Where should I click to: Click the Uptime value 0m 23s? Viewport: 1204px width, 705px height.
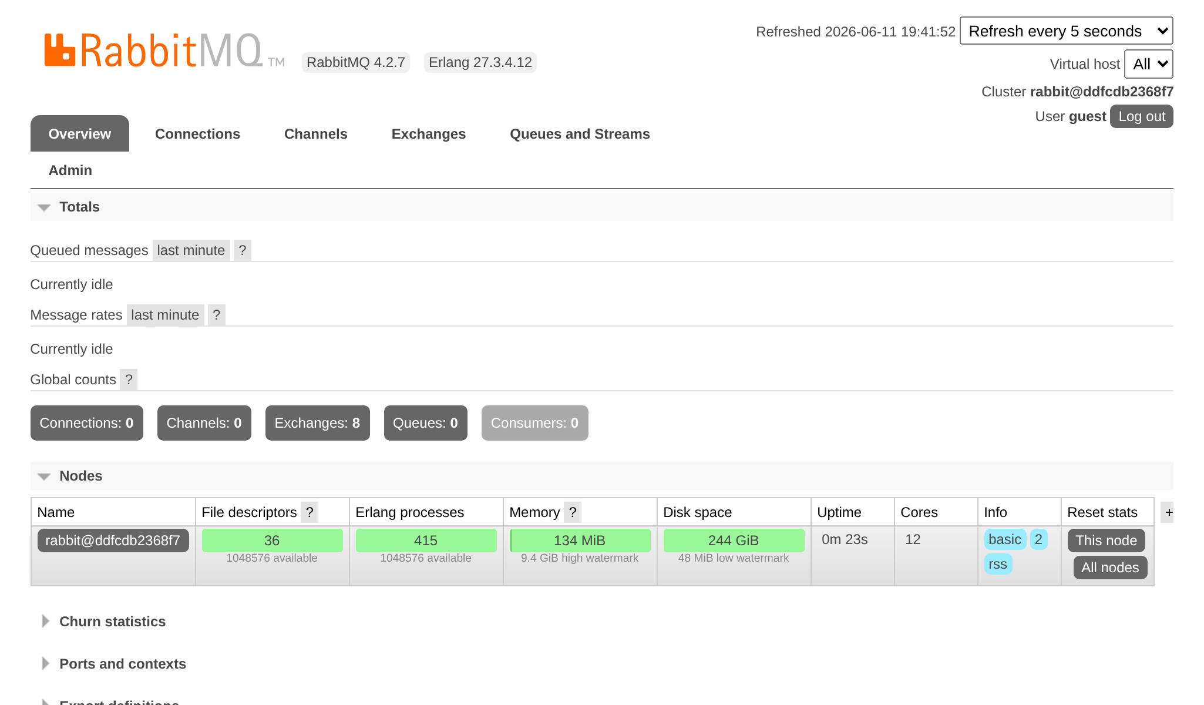[x=845, y=539]
